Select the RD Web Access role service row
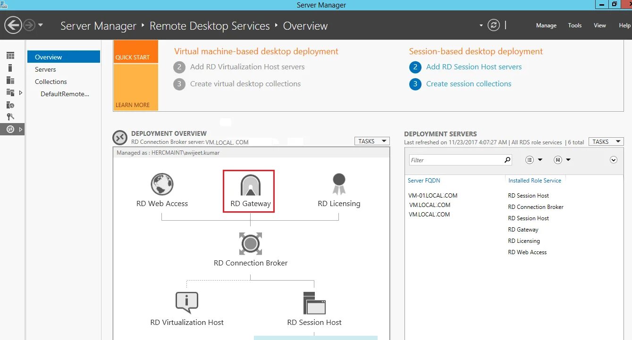Viewport: 632px width, 340px height. point(527,252)
